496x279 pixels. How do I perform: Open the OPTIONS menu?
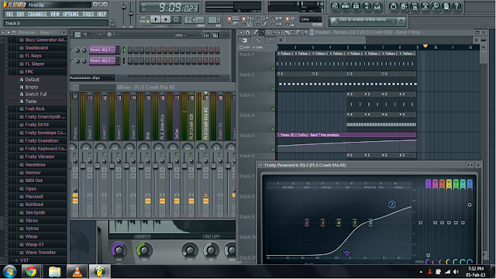pos(71,14)
